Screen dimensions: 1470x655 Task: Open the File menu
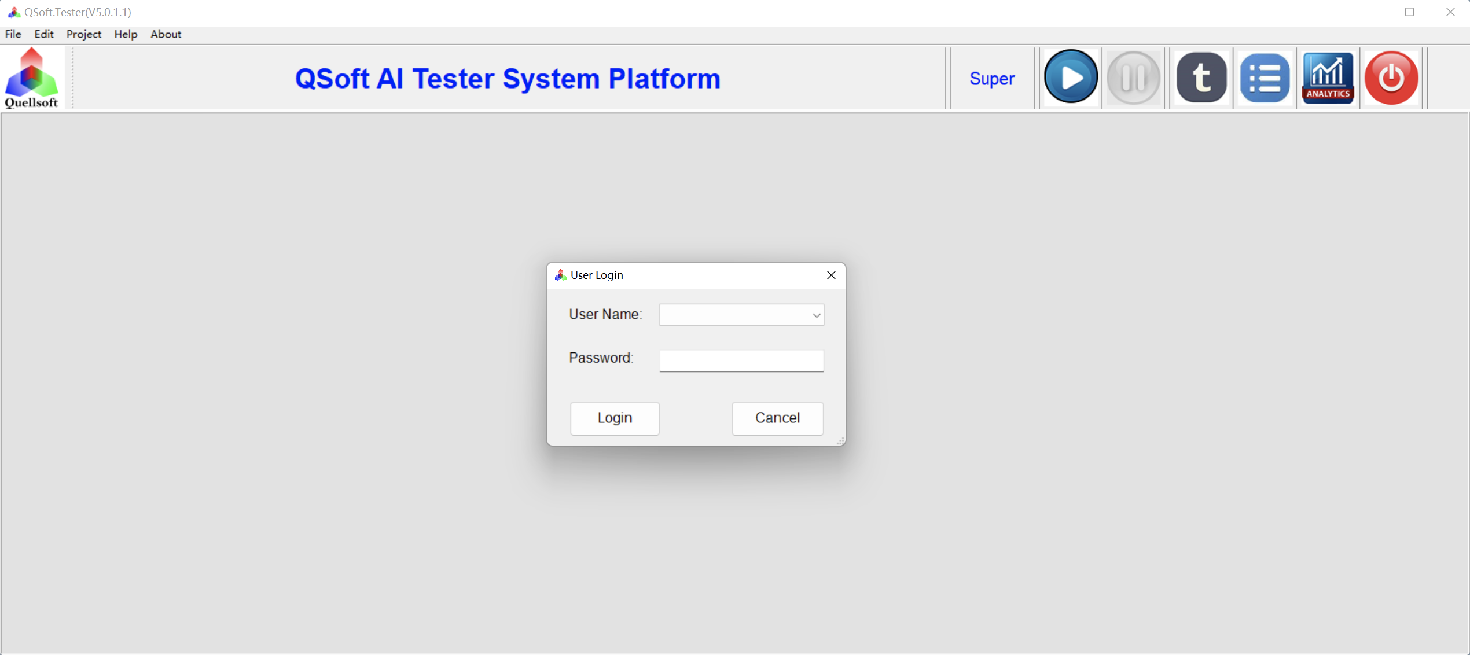13,34
